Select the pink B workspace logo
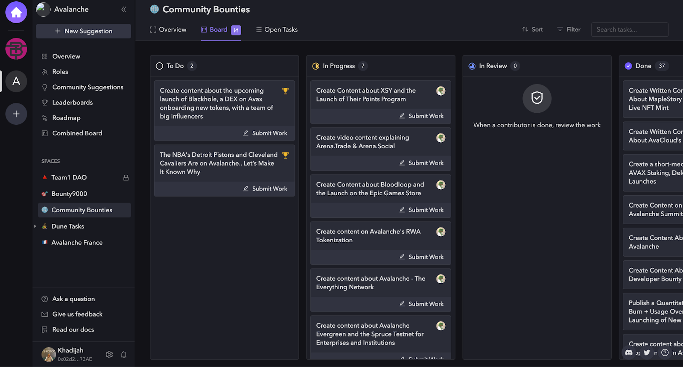The image size is (683, 367). click(16, 49)
